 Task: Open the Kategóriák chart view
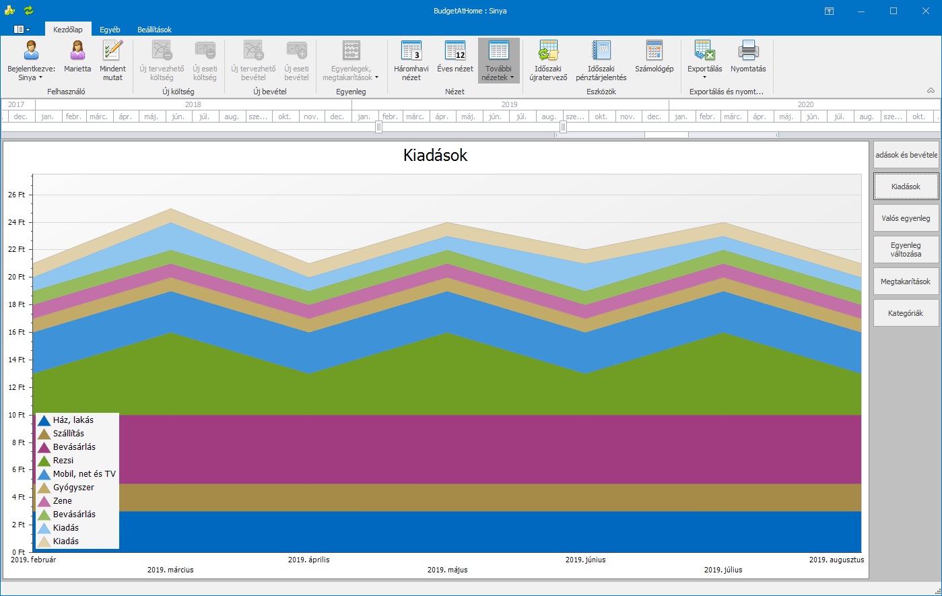[x=906, y=313]
